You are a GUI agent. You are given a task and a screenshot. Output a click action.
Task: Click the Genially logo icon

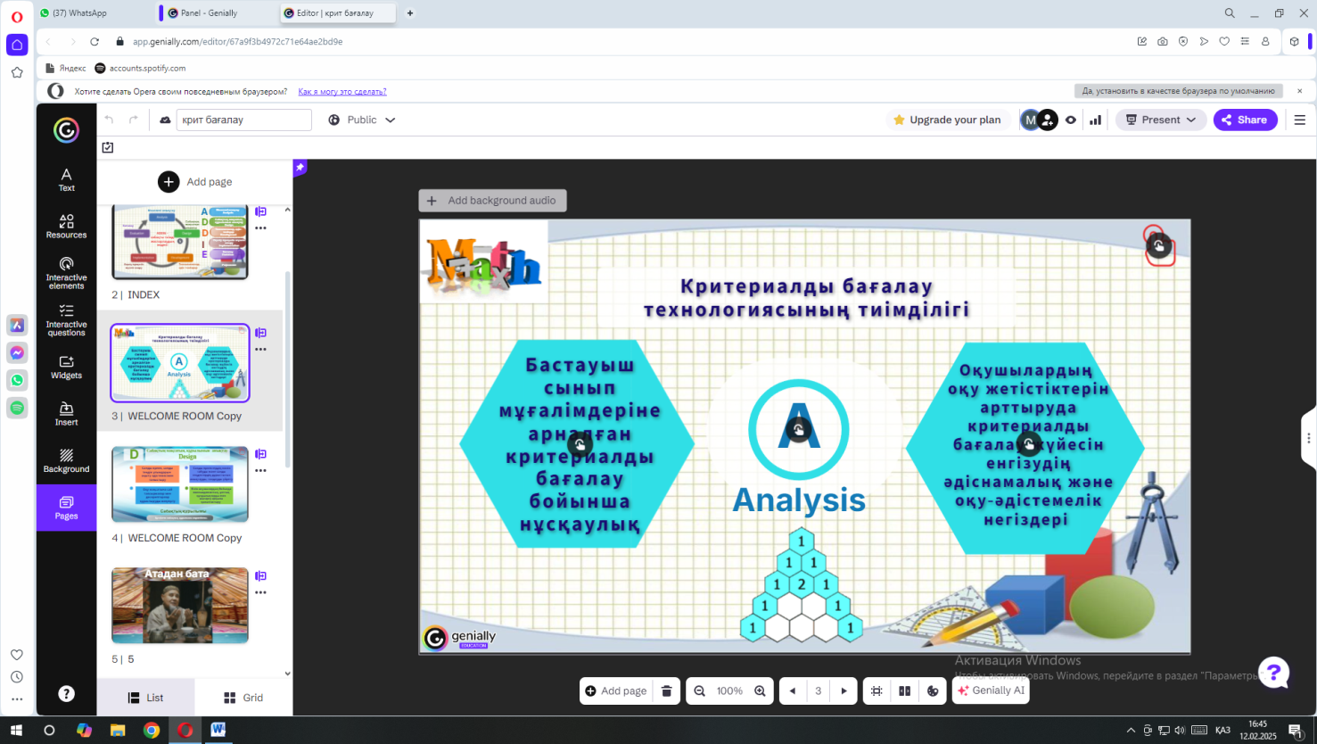click(x=66, y=130)
